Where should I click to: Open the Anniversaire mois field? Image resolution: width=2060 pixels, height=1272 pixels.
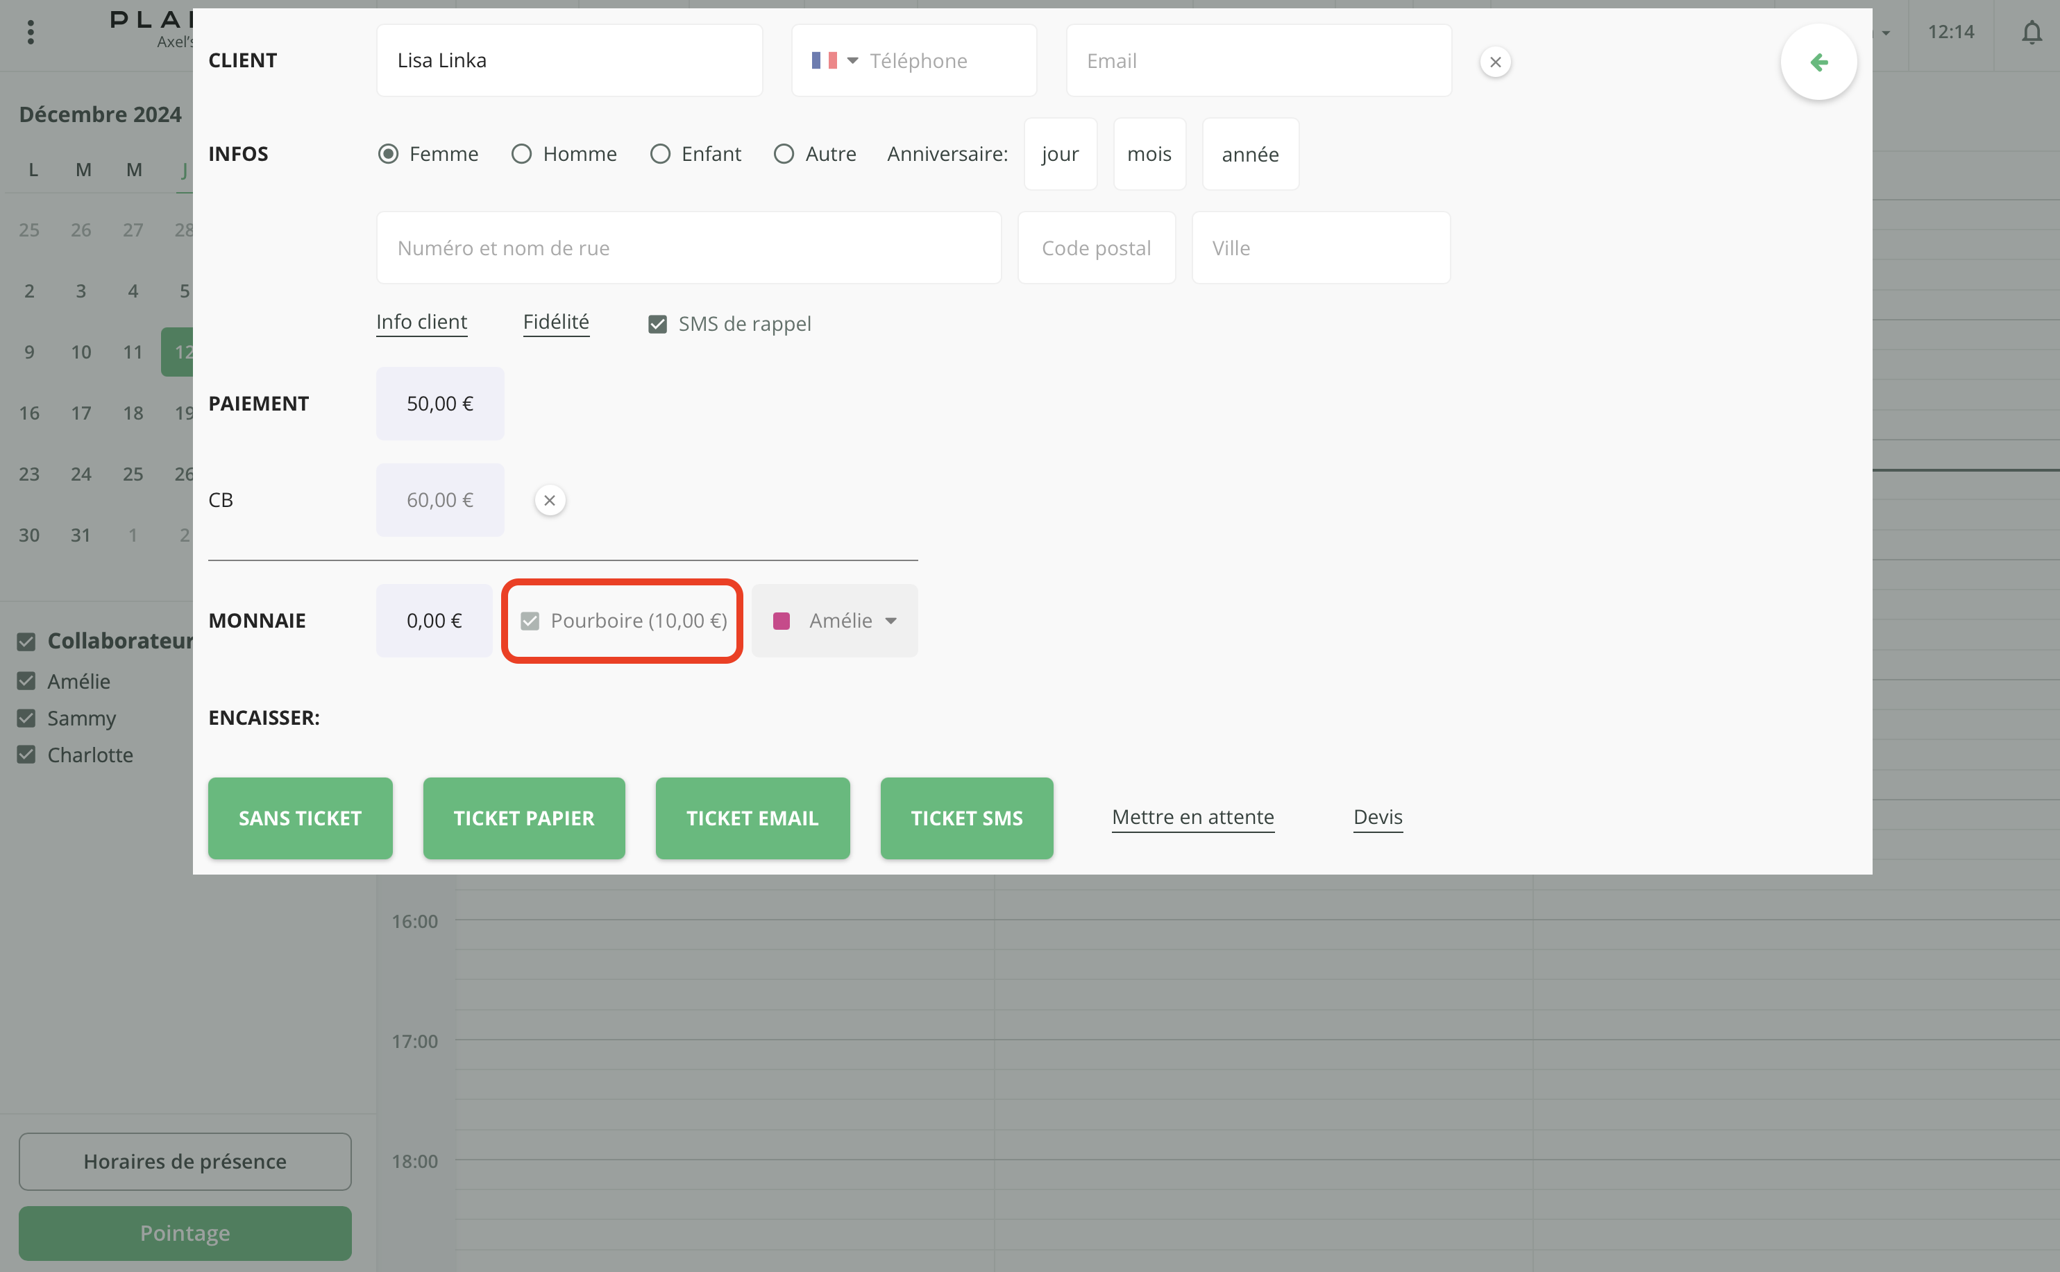1149,154
